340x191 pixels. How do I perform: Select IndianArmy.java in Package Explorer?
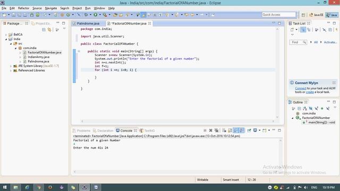tap(39, 57)
